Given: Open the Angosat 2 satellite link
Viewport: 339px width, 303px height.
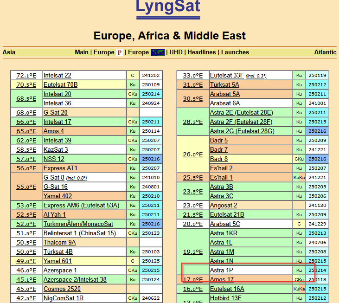Looking at the screenshot, I should point(224,206).
